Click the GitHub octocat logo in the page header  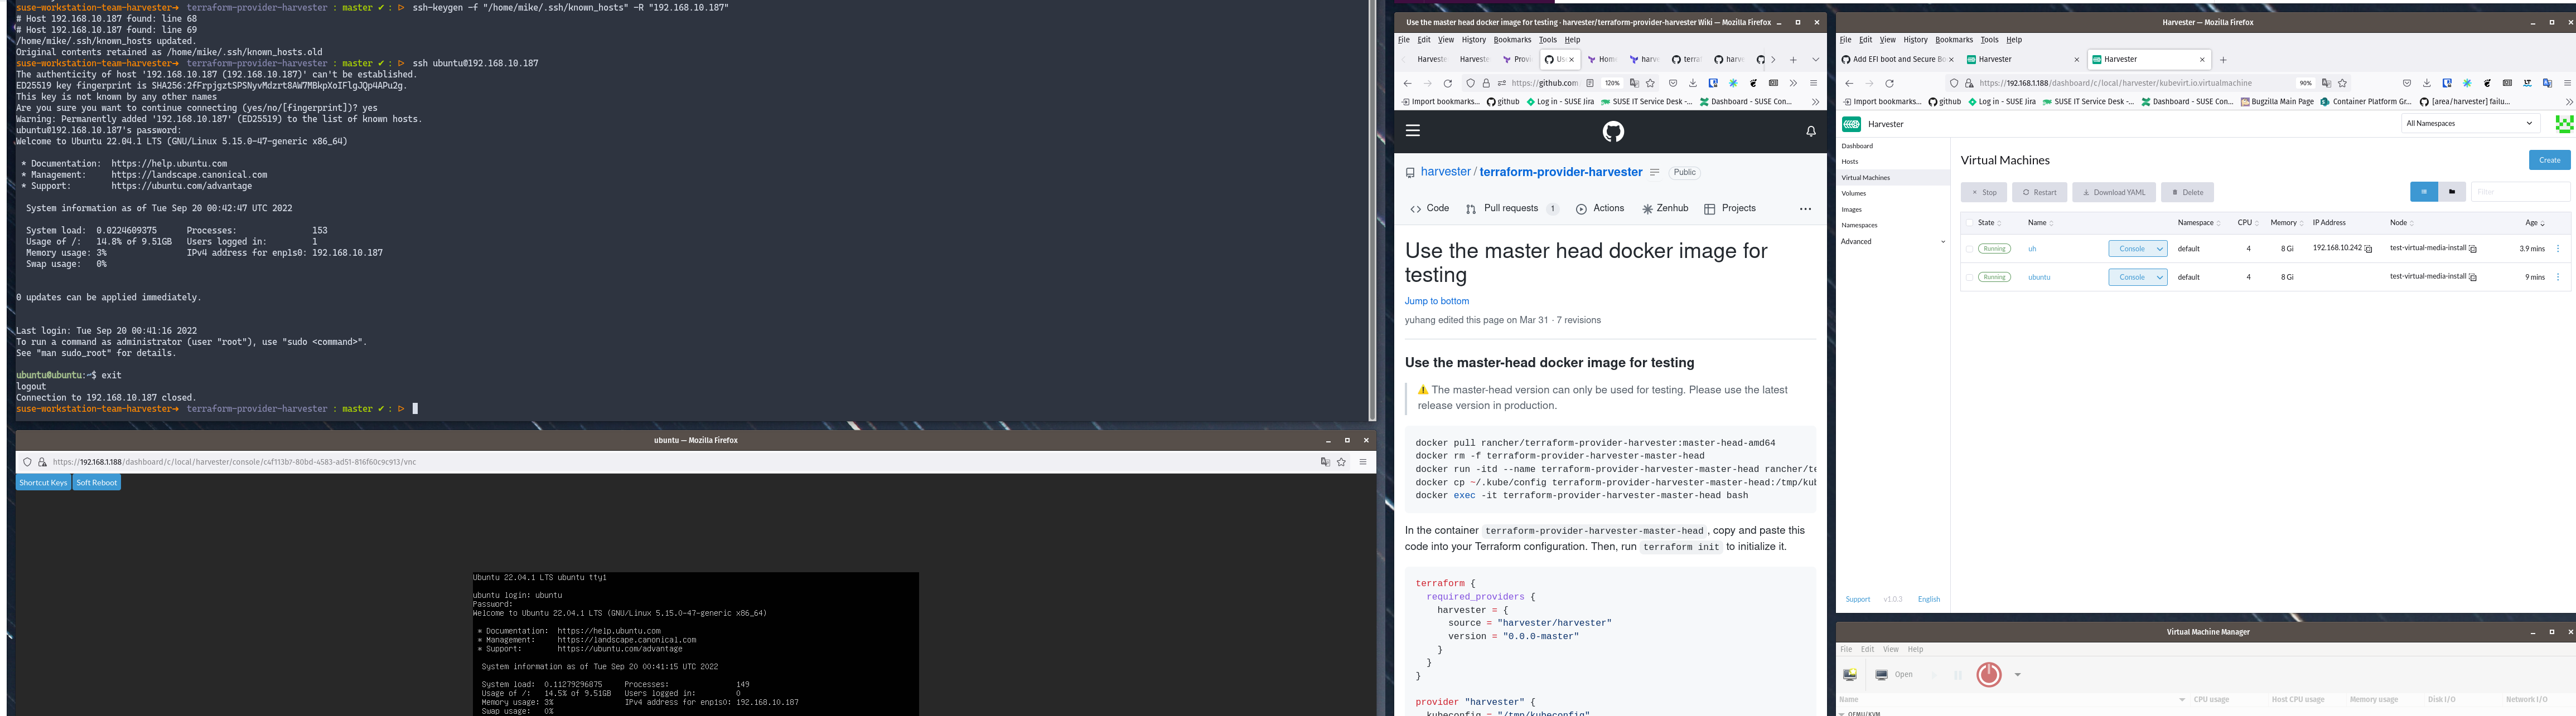point(1612,131)
